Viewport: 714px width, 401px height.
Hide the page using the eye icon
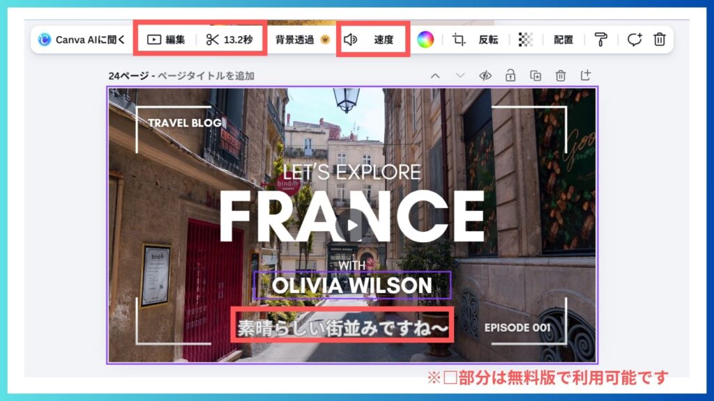(485, 75)
